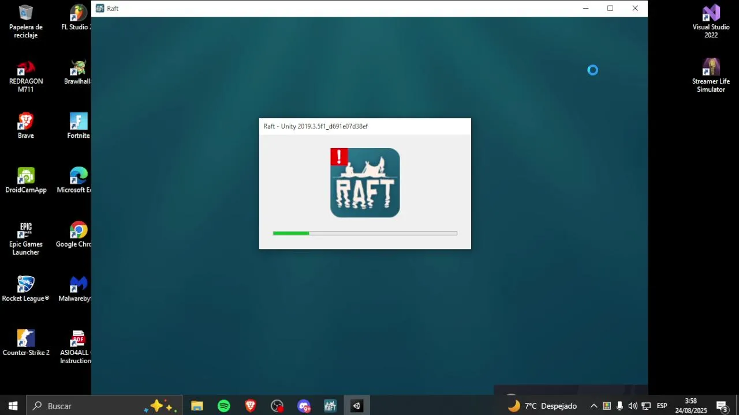Open the 7°C Despejado weather widget

[x=542, y=406]
